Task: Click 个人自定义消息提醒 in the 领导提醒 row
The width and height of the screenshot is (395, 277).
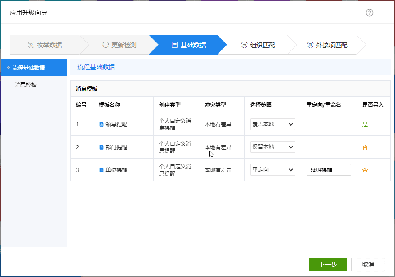Action: [175, 124]
